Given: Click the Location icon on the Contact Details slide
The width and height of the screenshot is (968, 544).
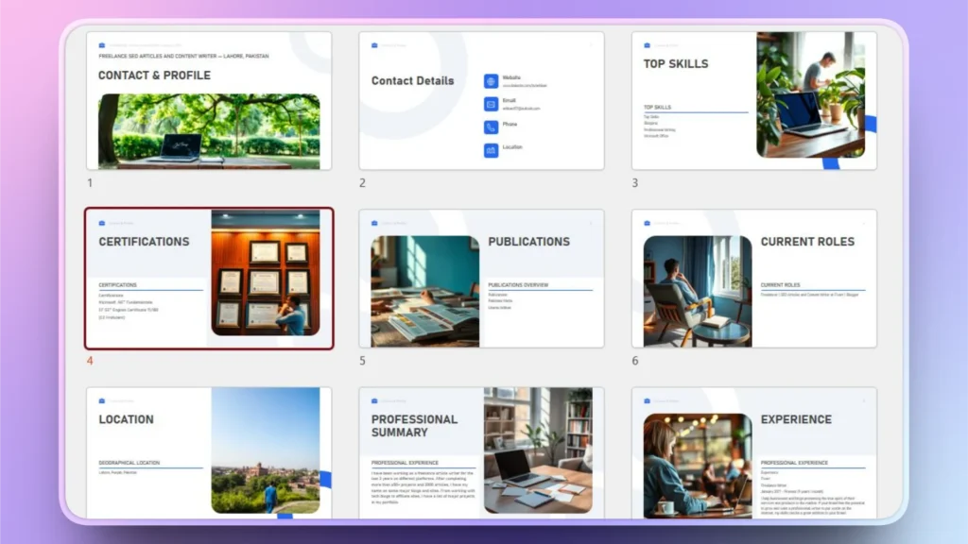Looking at the screenshot, I should [x=491, y=149].
